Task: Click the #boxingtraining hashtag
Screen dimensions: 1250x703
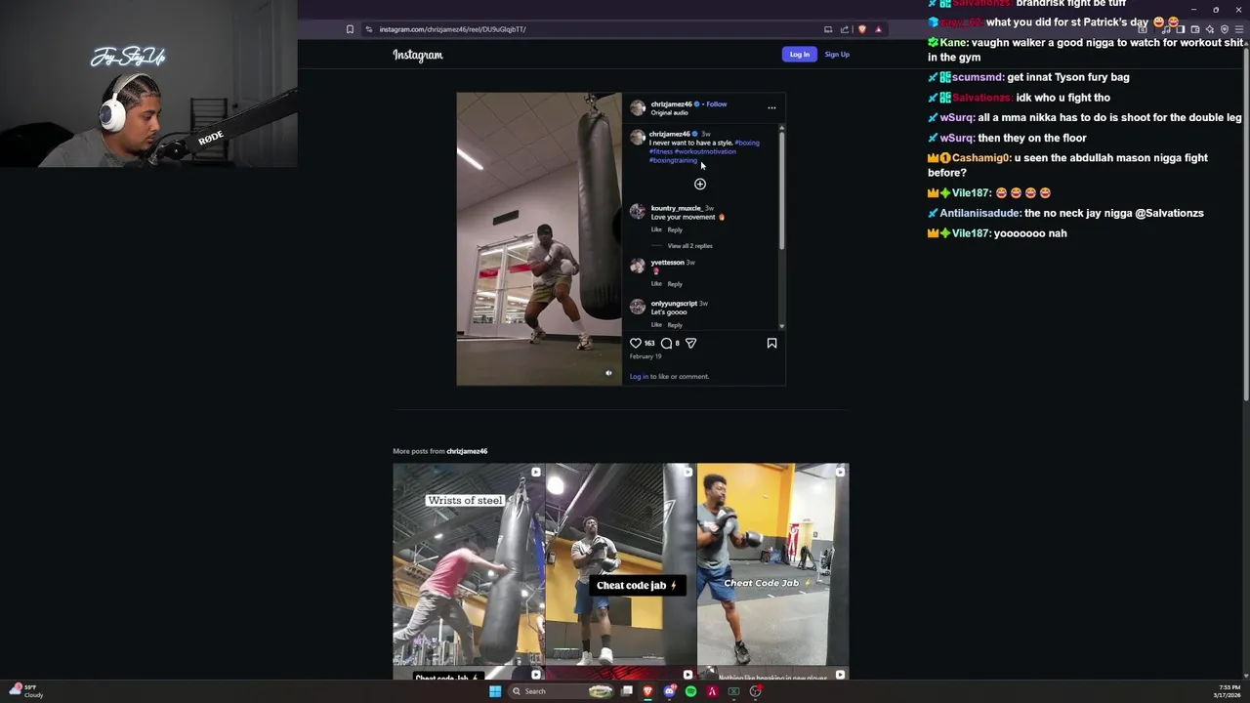Action: coord(674,160)
